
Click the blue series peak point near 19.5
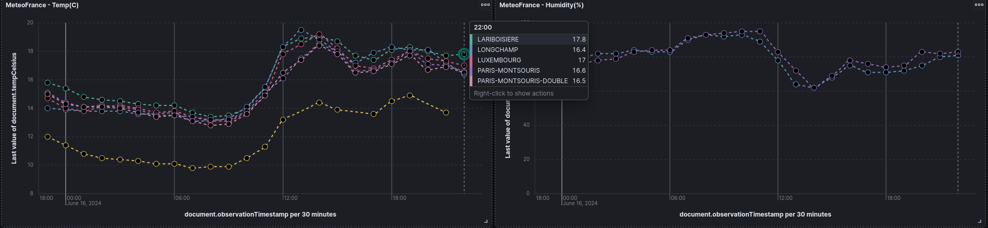coord(301,30)
